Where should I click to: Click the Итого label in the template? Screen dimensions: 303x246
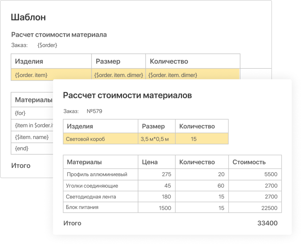tap(21, 166)
